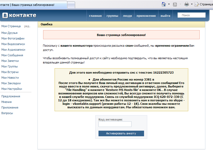The image size is (213, 160).
Task: Open 'Мои Настройки' in the sidebar
Action: tap(11, 89)
